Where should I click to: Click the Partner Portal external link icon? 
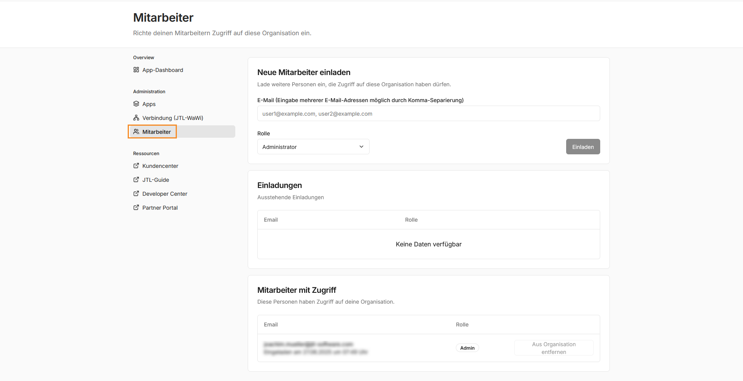point(136,208)
